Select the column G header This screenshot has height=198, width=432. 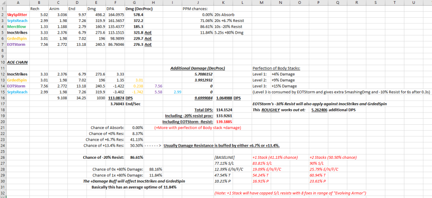tap(134, 3)
